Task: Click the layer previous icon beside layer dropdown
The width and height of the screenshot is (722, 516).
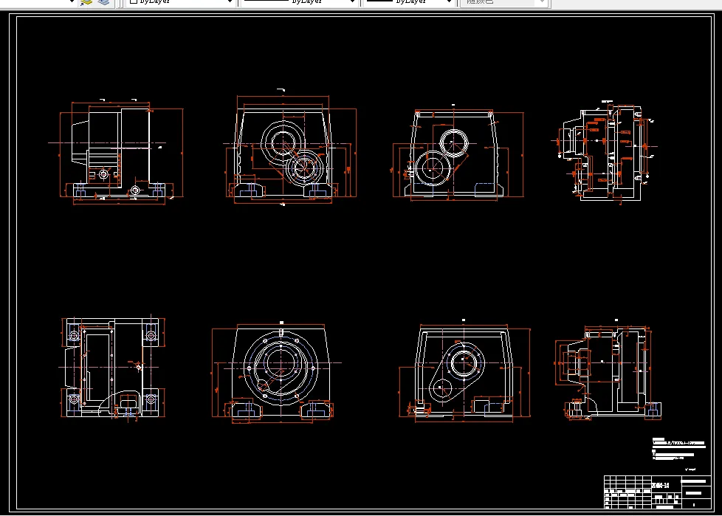Action: [86, 2]
